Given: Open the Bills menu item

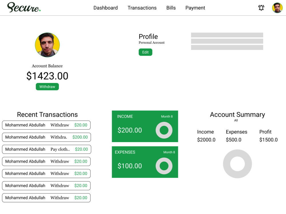Looking at the screenshot, I should click(171, 8).
